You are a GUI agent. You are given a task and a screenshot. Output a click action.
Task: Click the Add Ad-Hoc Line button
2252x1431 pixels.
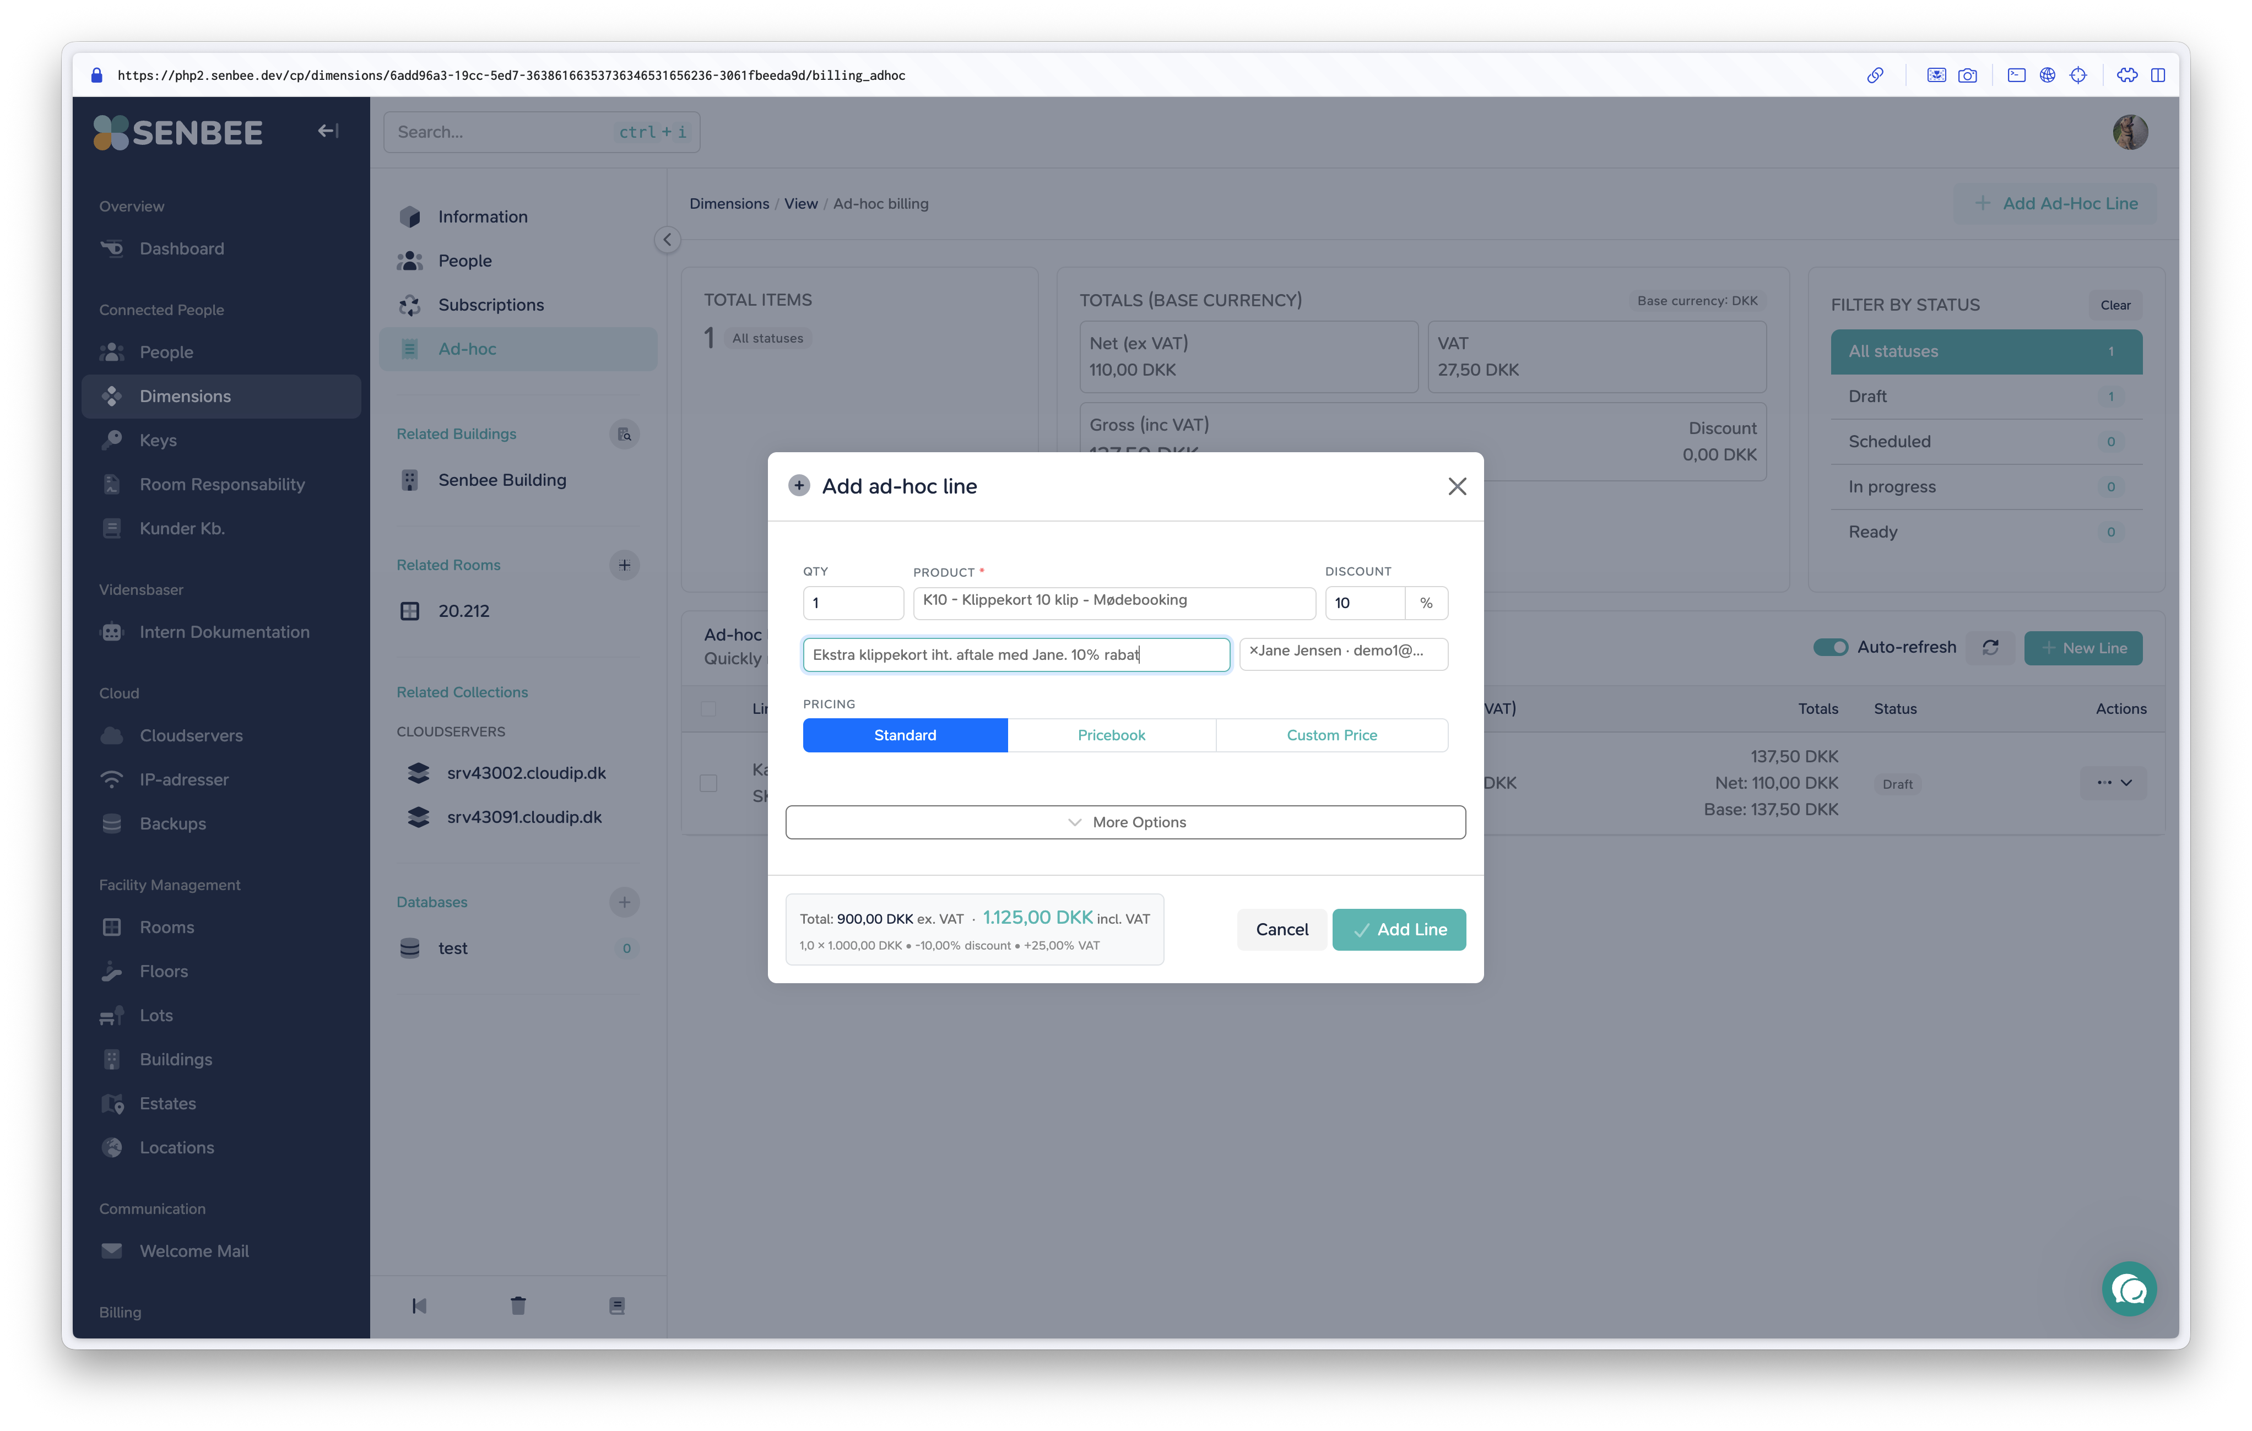[x=2055, y=204]
